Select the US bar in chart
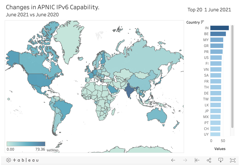The height and width of the screenshot is (166, 240). point(216,58)
